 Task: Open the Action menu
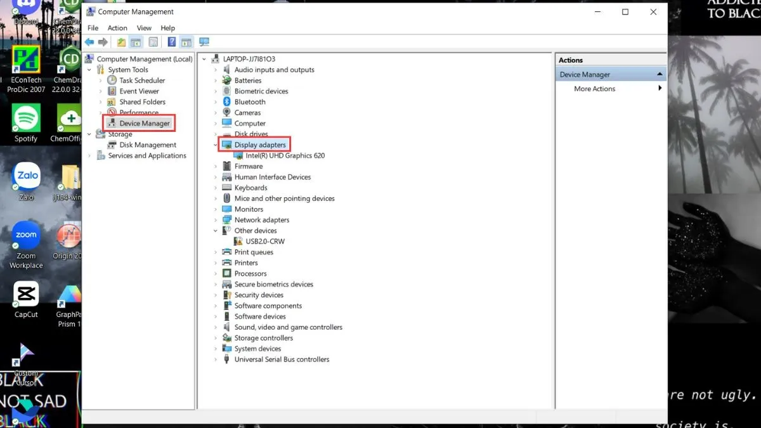pos(117,28)
